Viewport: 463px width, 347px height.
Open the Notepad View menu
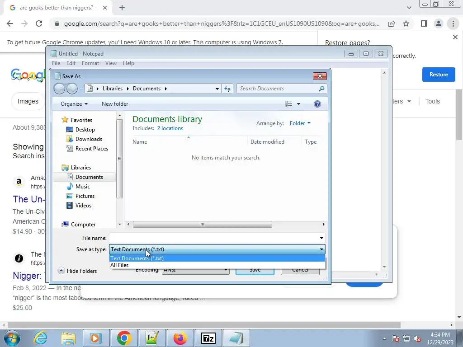click(111, 63)
